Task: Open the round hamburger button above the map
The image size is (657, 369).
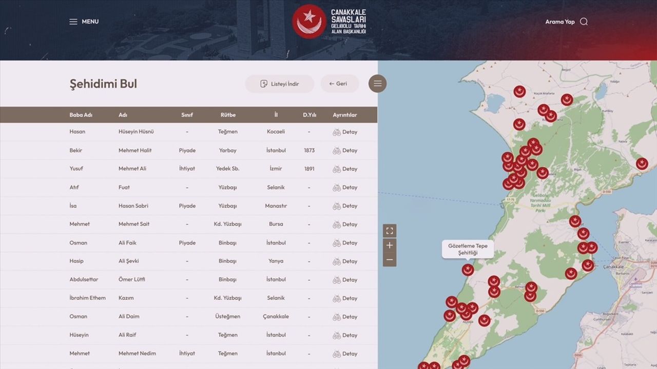Action: [x=377, y=84]
